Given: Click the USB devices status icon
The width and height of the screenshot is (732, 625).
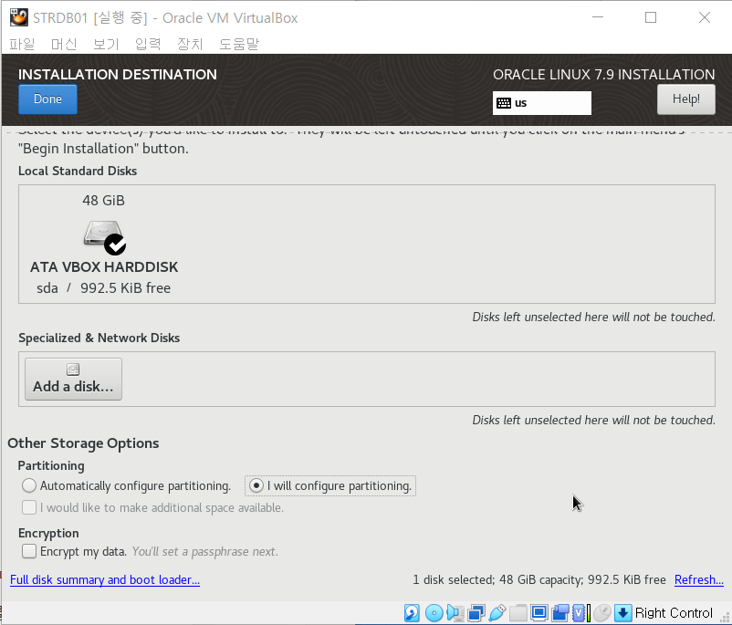Looking at the screenshot, I should 497,613.
